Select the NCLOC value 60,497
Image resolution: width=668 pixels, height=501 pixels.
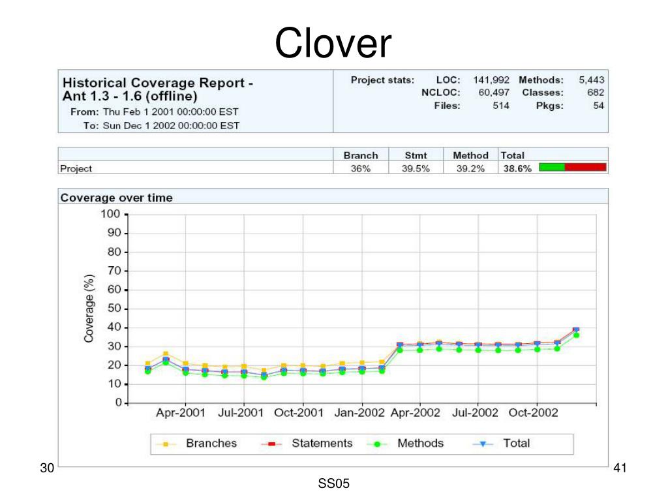pyautogui.click(x=493, y=93)
